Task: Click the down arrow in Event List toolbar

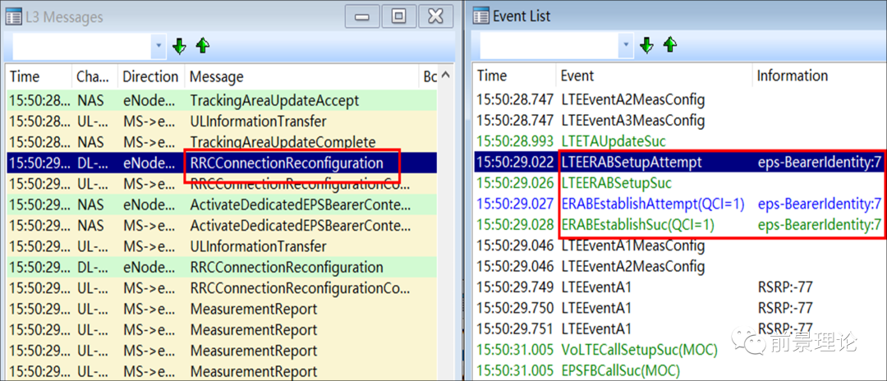Action: [x=646, y=45]
